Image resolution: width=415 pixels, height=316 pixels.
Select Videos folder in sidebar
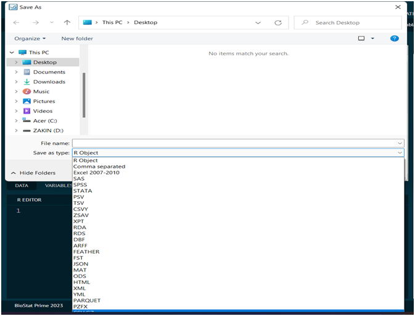(x=43, y=111)
